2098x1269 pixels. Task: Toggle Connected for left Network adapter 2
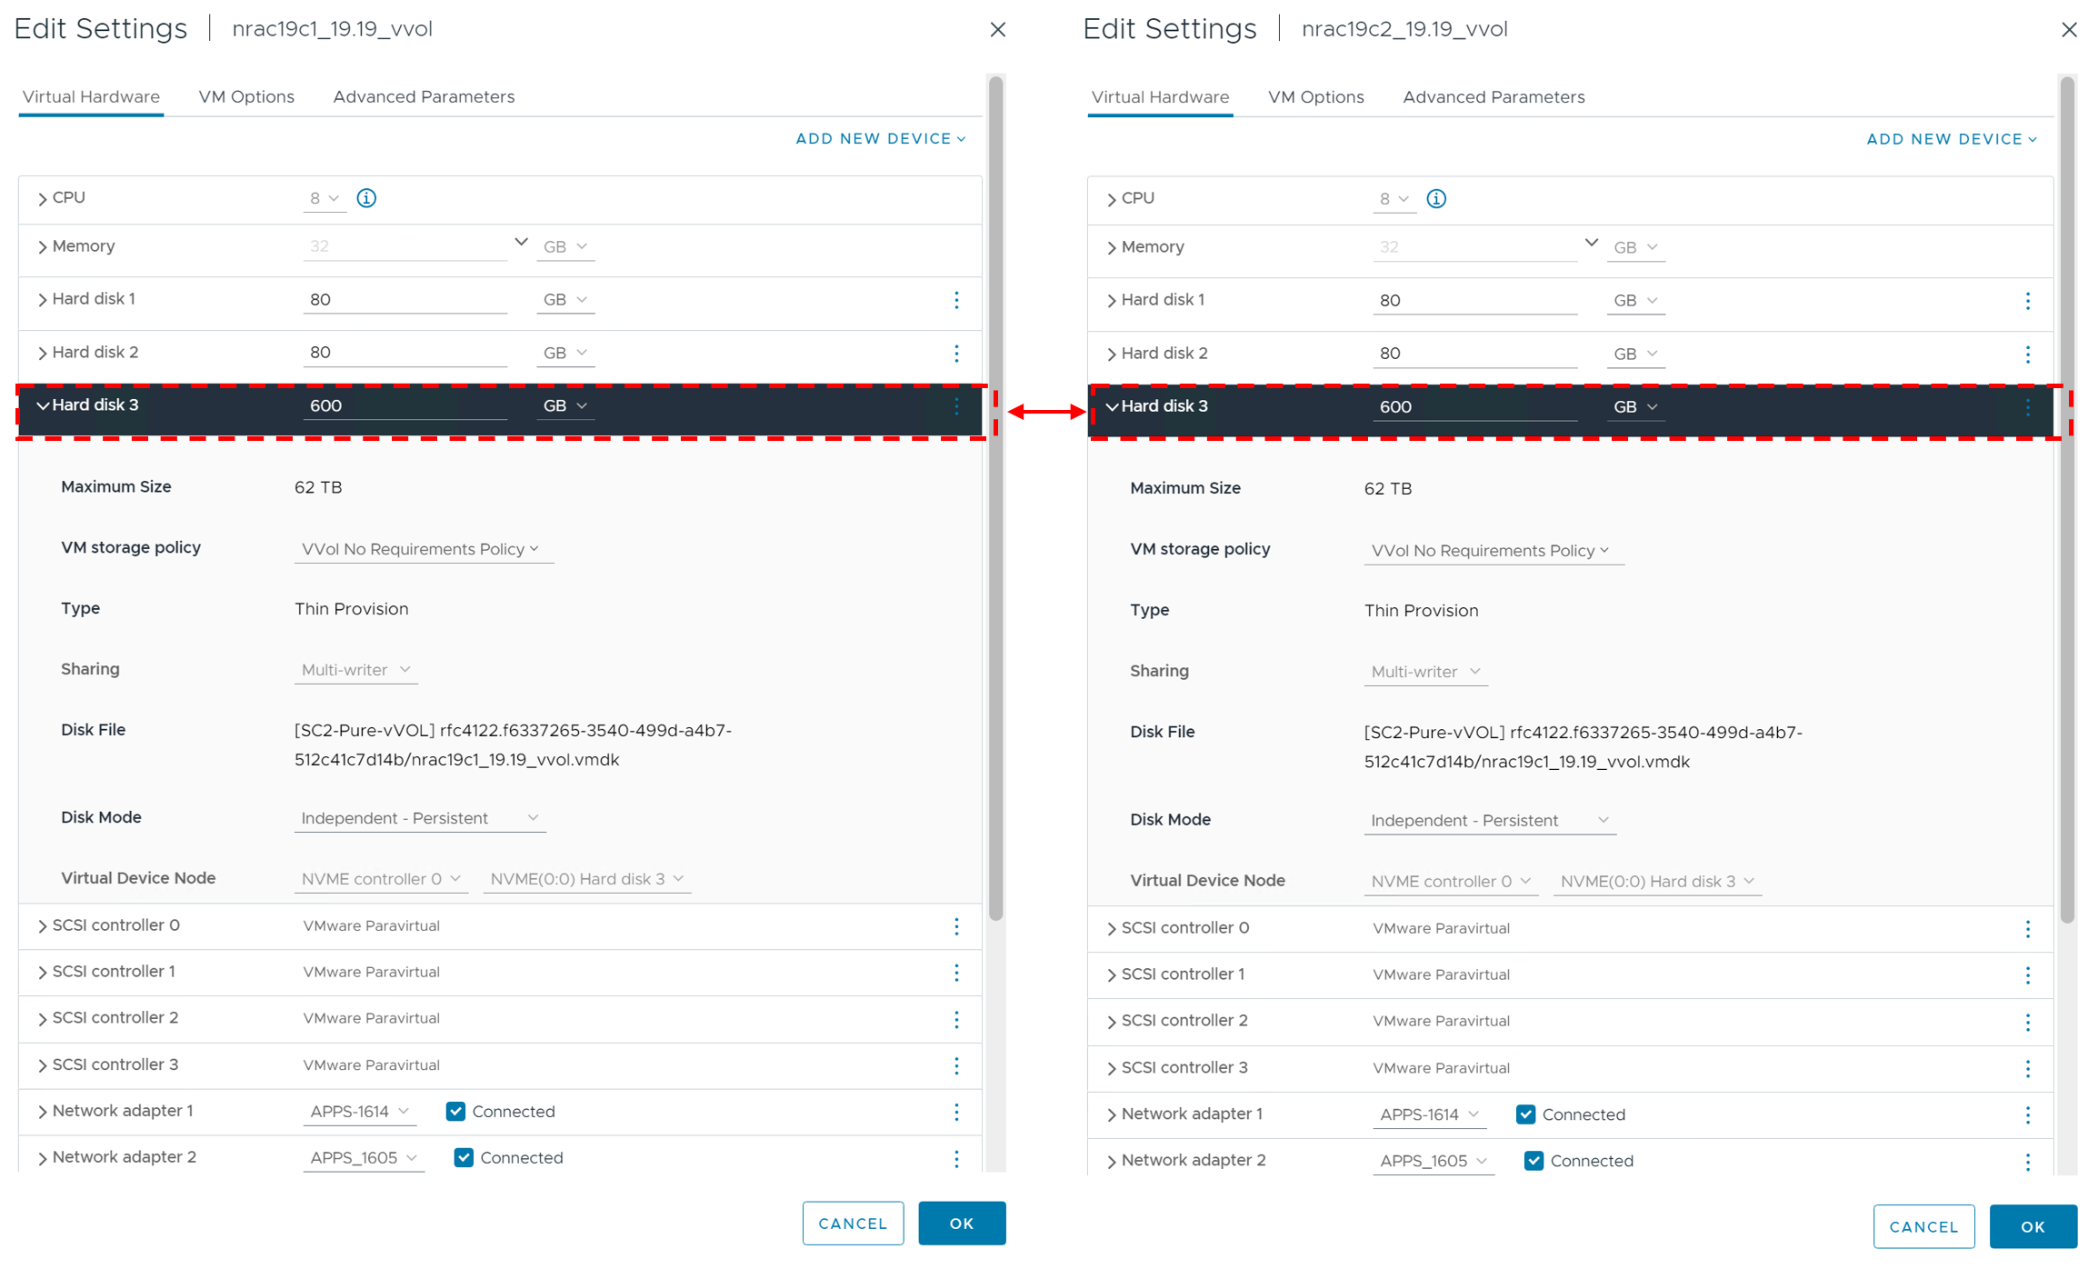(464, 1158)
